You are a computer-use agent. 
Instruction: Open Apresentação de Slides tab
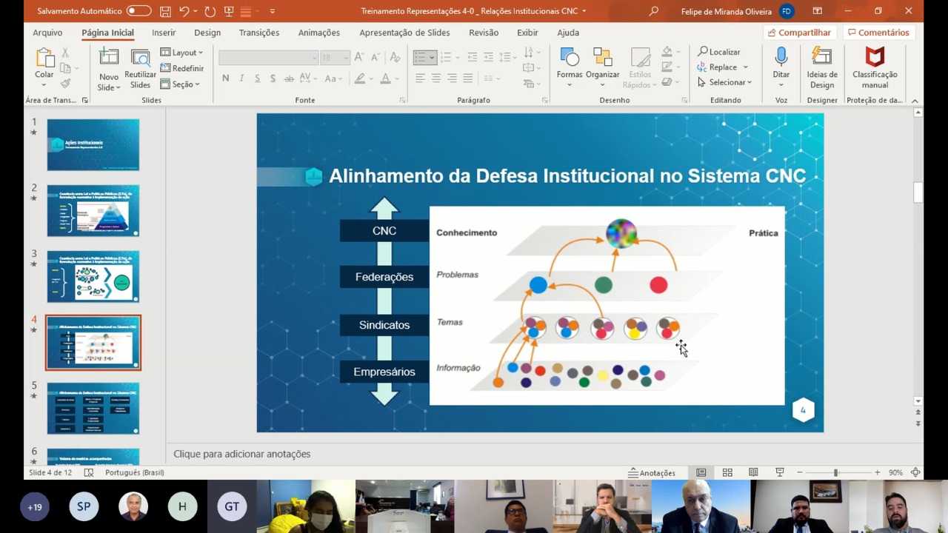point(404,33)
